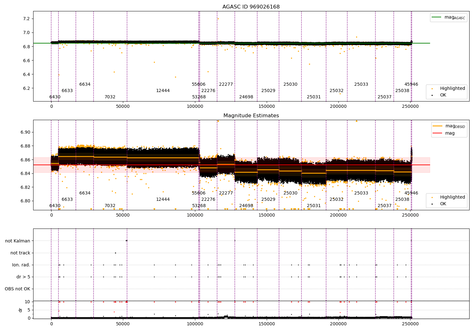Click the 6.82 y-axis tick label
Viewport: 474px width, 331px height.
(x=25, y=187)
